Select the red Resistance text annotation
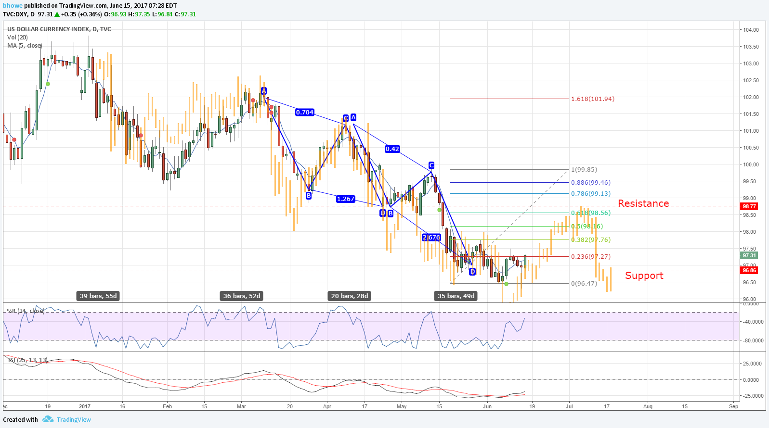This screenshot has height=428, width=769. pos(643,203)
